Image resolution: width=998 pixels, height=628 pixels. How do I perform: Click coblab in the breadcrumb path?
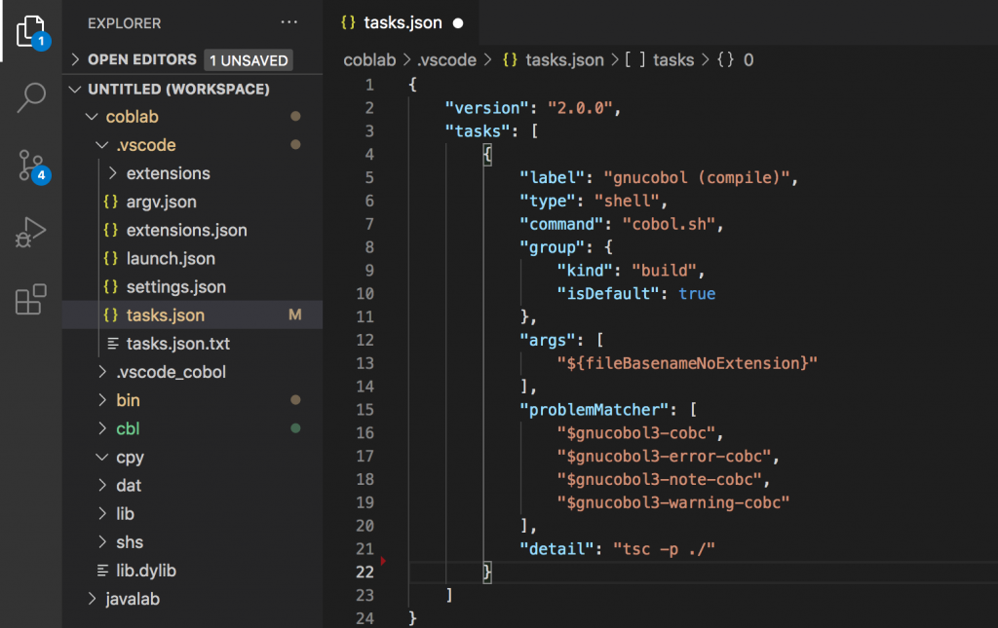pos(369,59)
